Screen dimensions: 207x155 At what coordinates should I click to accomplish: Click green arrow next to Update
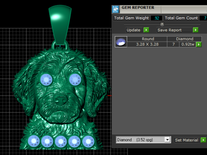[146, 30]
